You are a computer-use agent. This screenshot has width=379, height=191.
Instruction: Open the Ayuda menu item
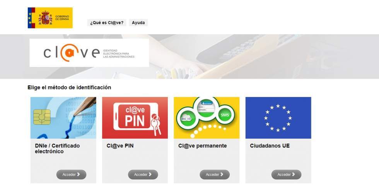click(x=138, y=23)
